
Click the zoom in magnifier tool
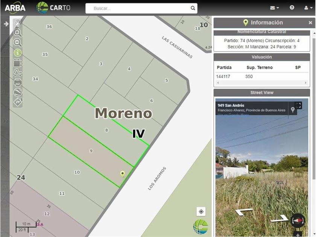click(x=18, y=33)
